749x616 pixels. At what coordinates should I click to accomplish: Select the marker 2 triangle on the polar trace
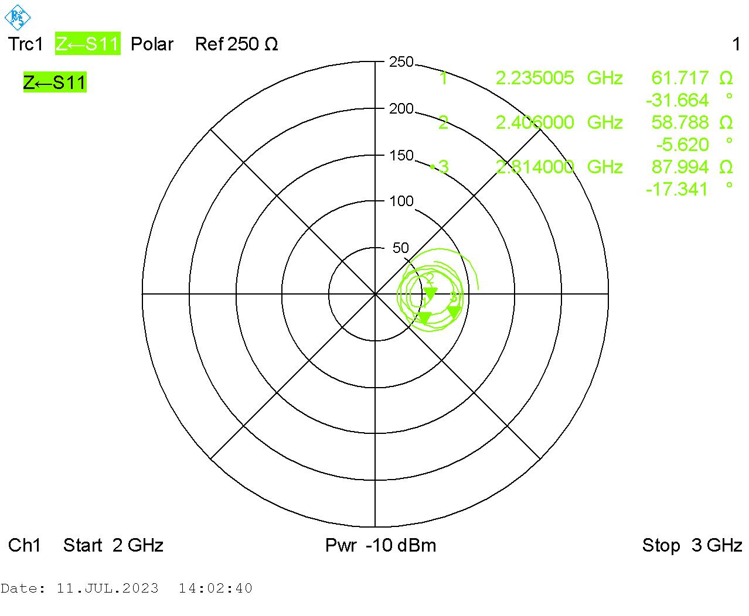[430, 293]
